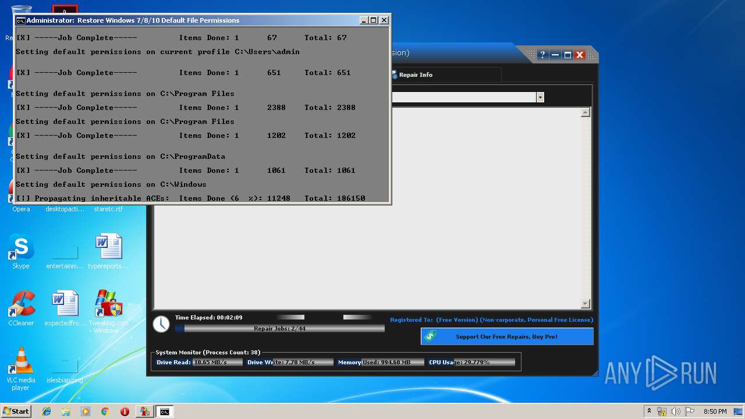Maximize the Restore Default File Permissions console

[374, 20]
